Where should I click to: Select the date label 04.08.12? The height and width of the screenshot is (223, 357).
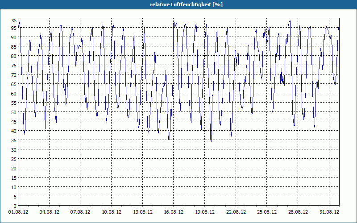point(49,212)
